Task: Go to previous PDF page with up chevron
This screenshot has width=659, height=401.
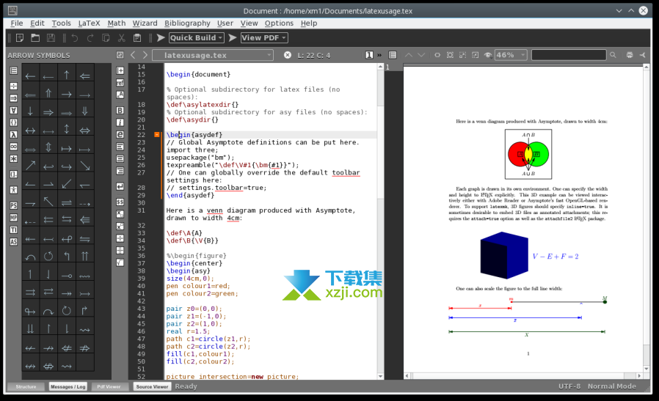Action: [409, 55]
